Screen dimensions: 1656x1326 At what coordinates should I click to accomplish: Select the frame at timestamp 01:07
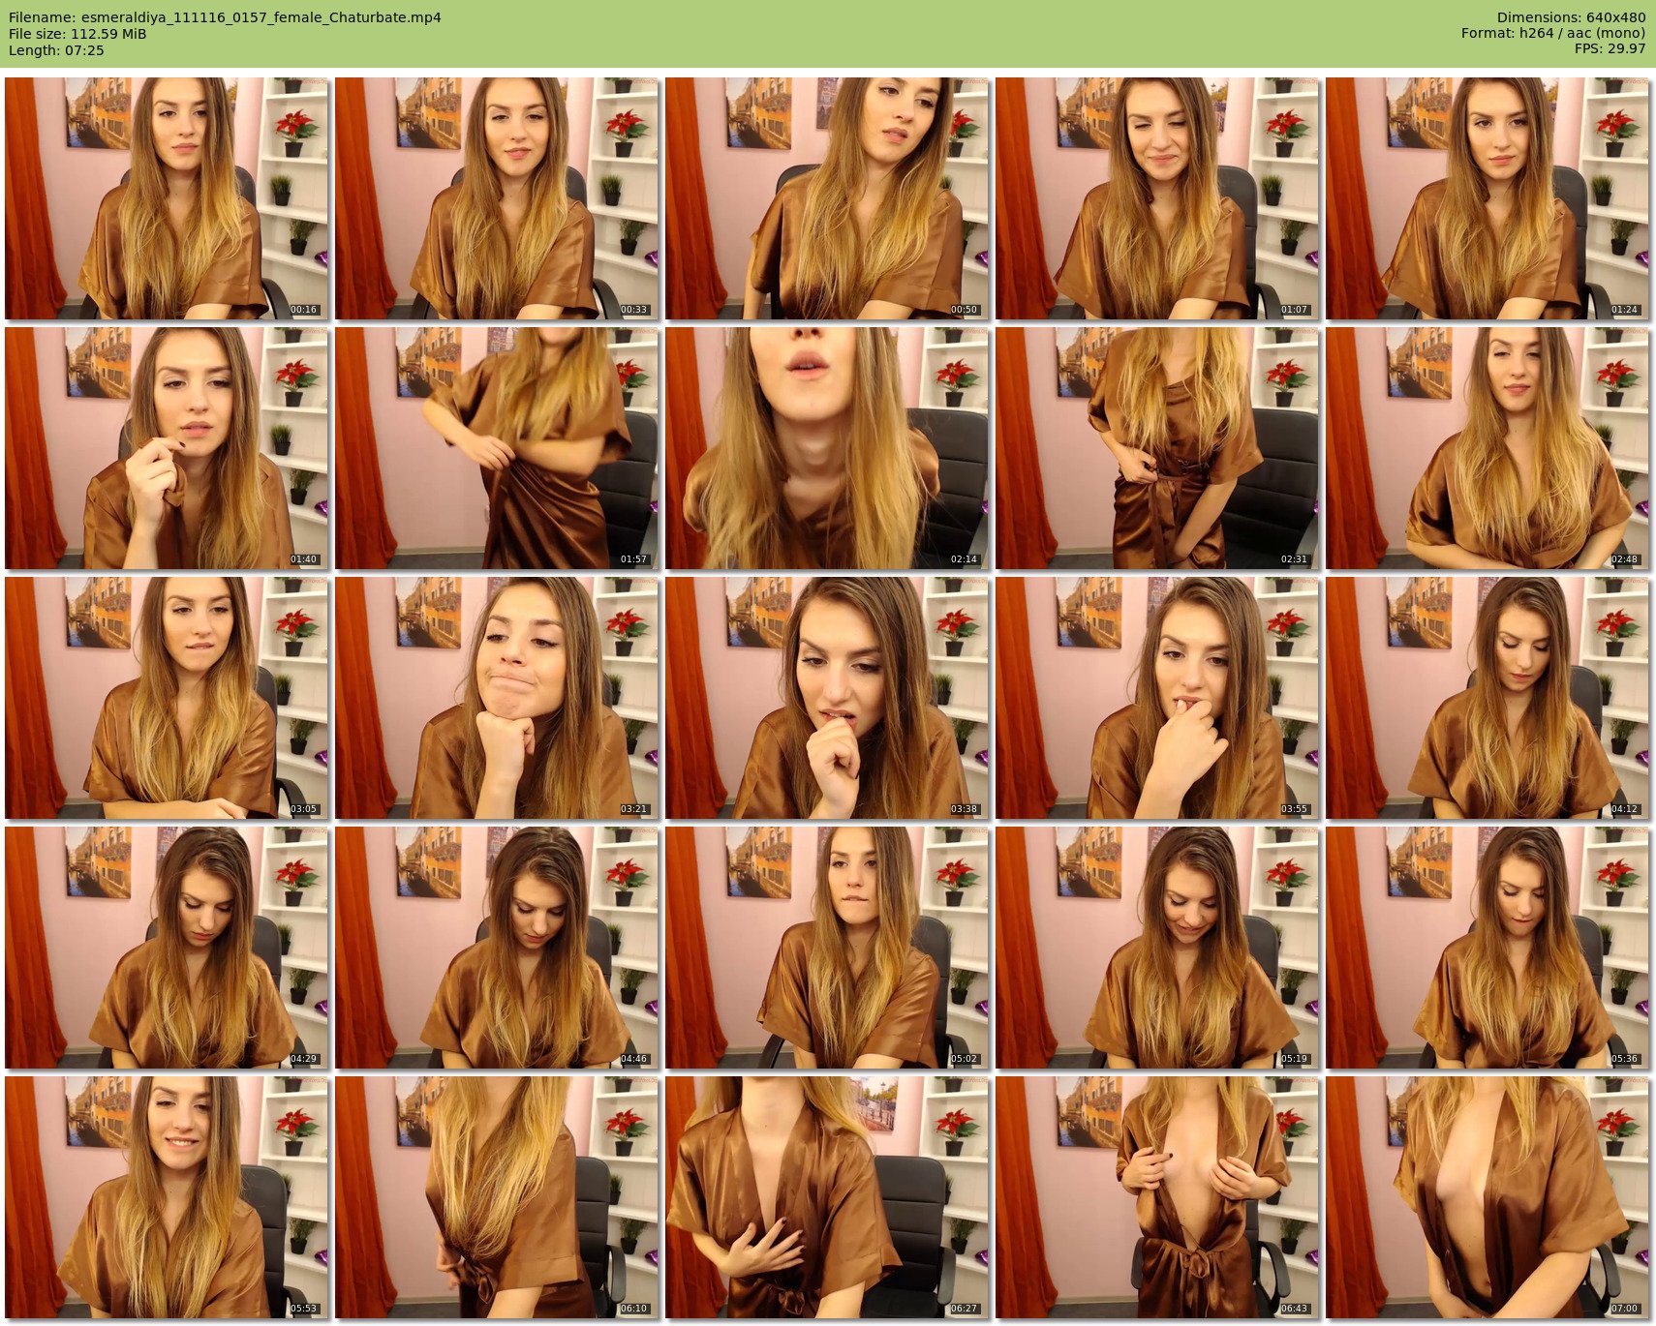point(1157,198)
